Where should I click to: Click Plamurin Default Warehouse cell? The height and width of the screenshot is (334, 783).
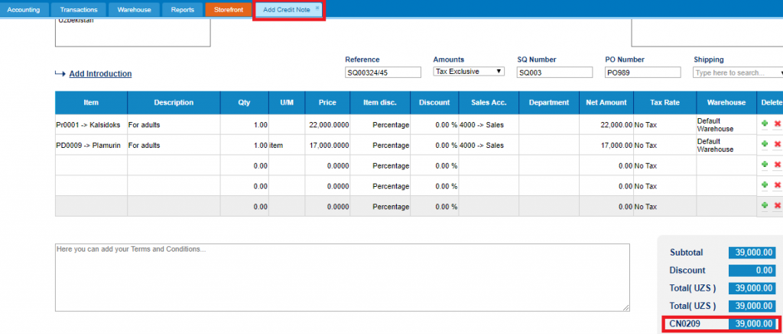coord(726,146)
